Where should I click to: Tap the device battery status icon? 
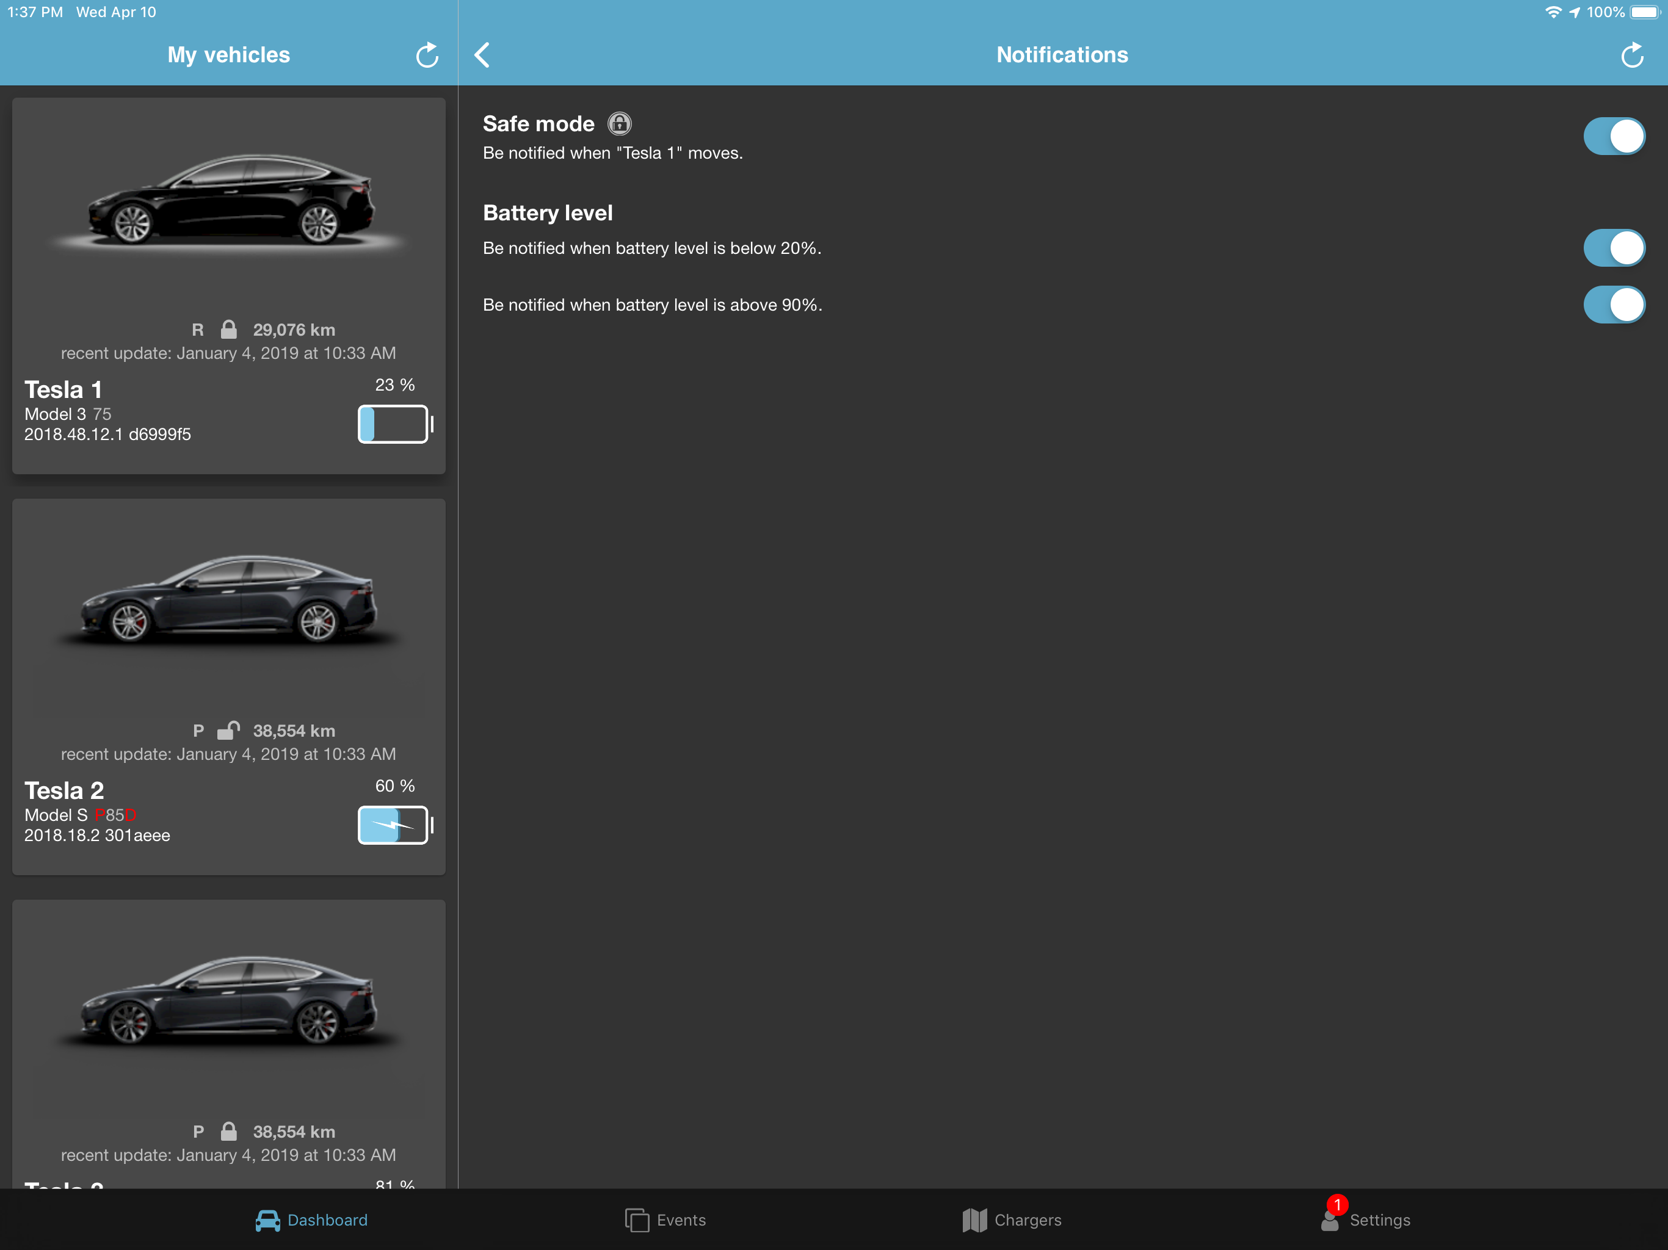point(1645,12)
